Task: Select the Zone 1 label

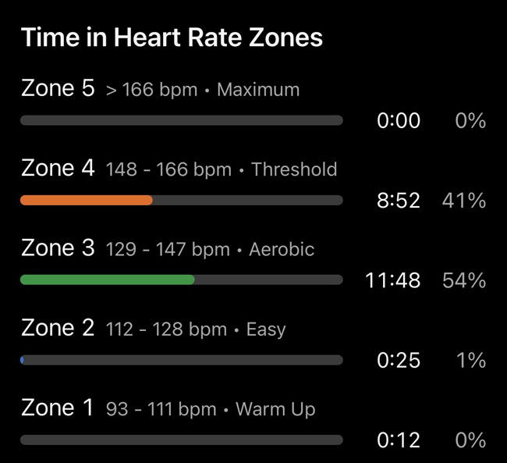Action: [58, 408]
